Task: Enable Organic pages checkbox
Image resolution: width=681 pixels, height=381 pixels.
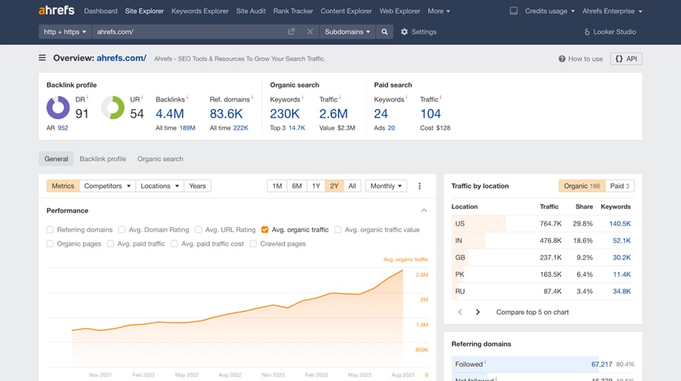Action: coord(50,244)
